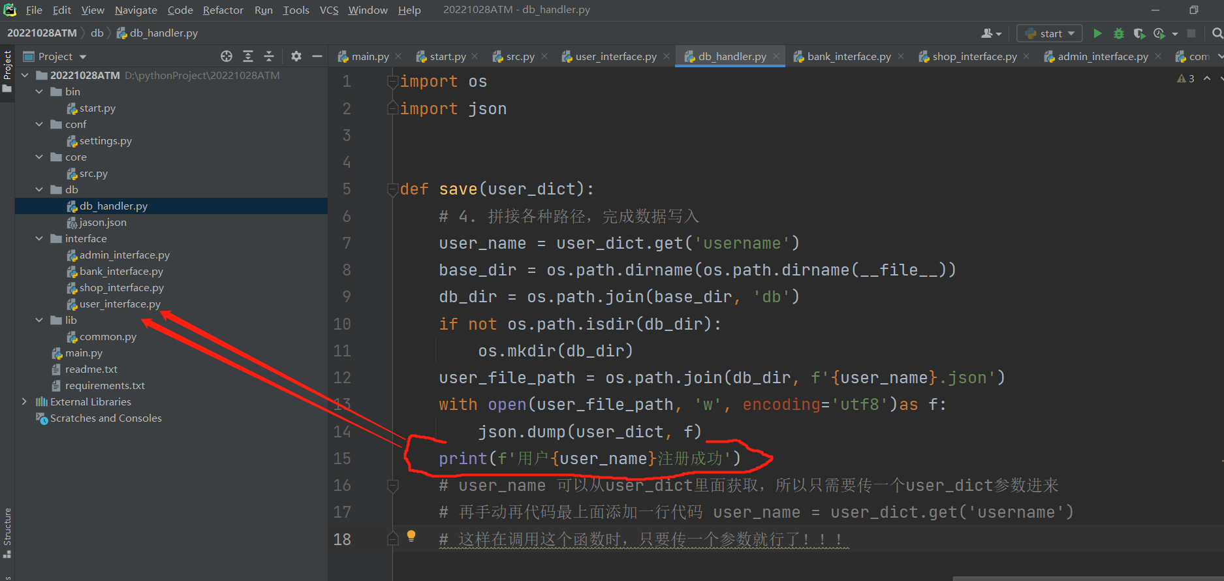1224x581 pixels.
Task: Hide the Project tool window
Action: click(317, 56)
